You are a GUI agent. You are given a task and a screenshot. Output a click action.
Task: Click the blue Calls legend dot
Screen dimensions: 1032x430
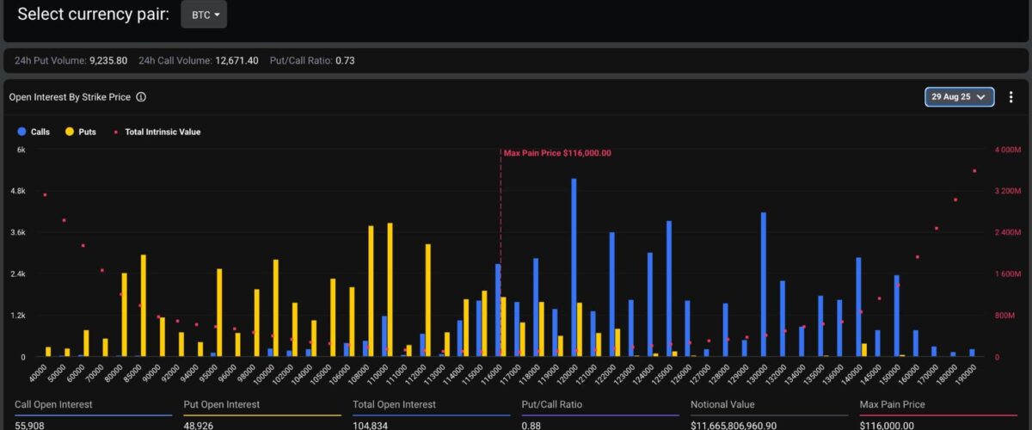[21, 132]
